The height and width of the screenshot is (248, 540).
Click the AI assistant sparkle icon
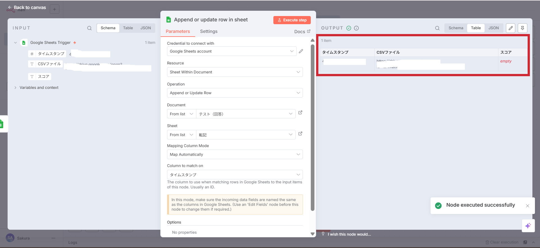pos(528,226)
